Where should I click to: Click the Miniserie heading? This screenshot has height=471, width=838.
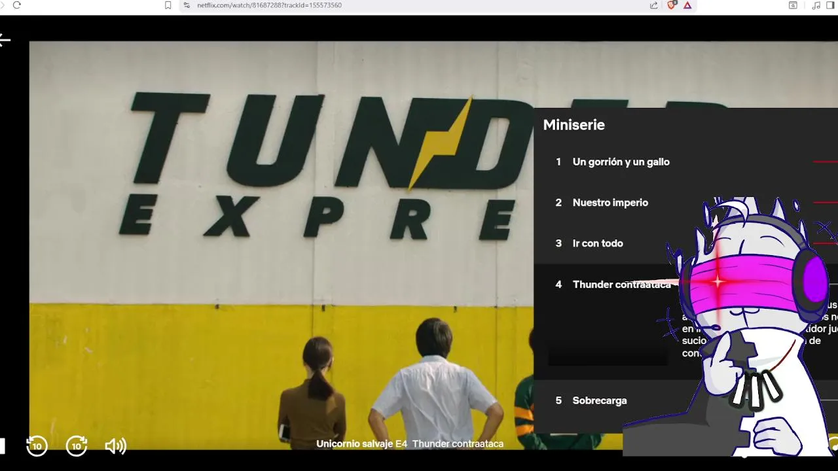pyautogui.click(x=574, y=125)
